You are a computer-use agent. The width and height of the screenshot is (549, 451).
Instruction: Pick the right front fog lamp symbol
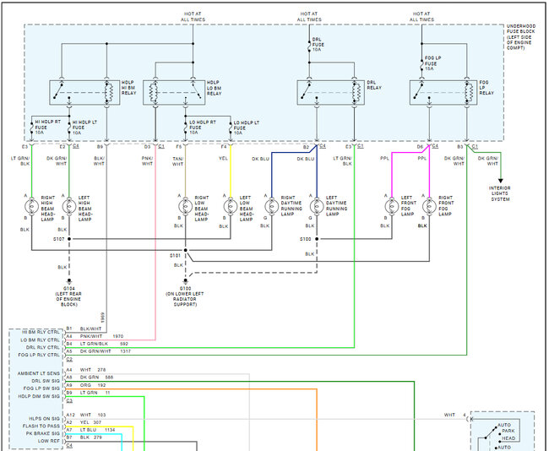click(429, 206)
